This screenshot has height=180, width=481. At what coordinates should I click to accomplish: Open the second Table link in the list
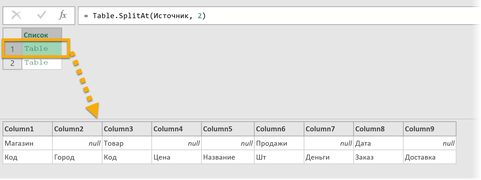coord(36,63)
